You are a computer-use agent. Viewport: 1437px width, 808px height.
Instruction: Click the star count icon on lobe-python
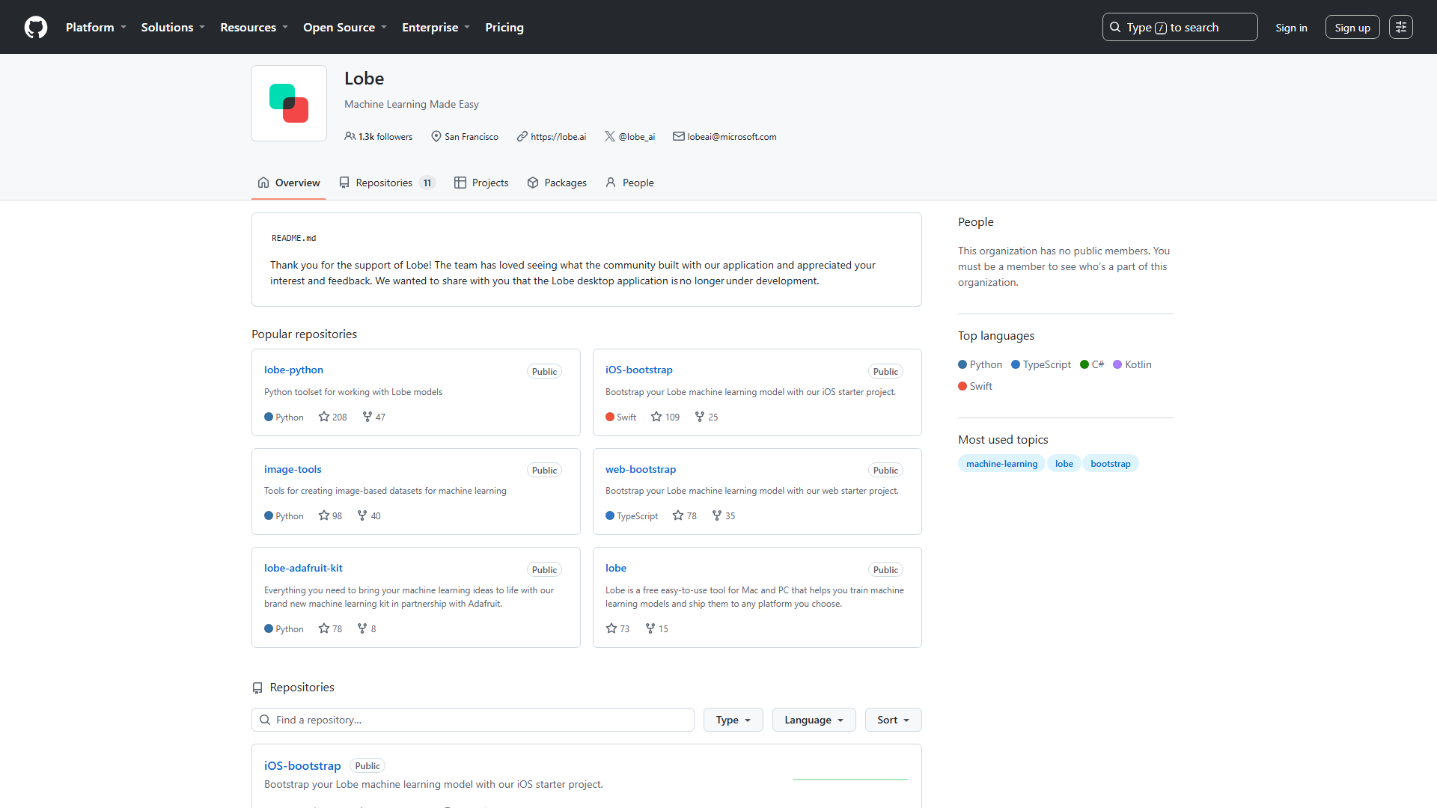point(324,417)
